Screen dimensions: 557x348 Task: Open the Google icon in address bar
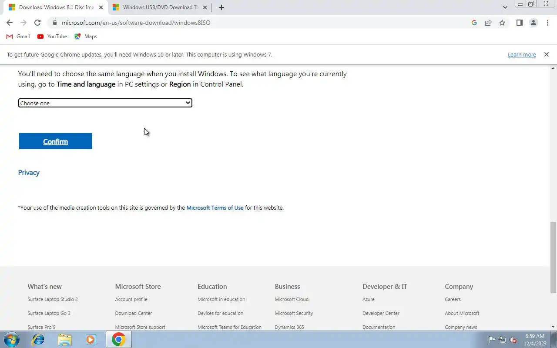pos(474,23)
